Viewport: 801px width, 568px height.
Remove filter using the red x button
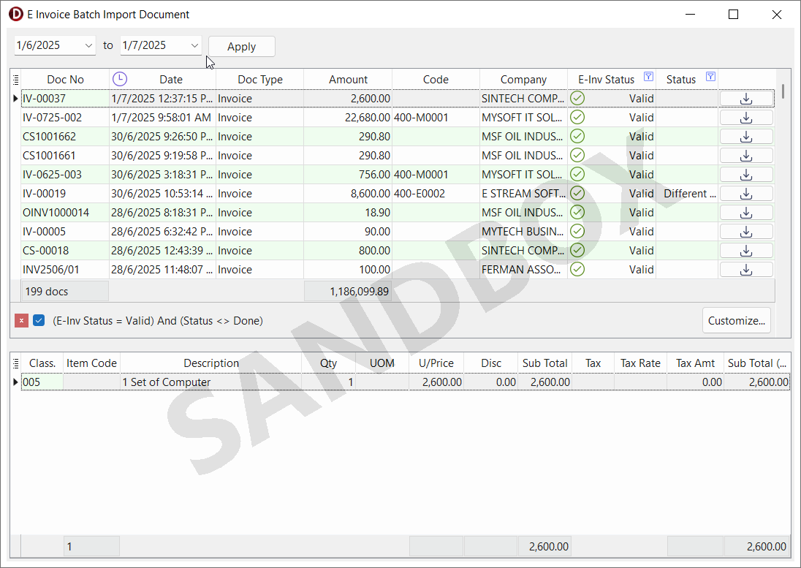pos(22,321)
